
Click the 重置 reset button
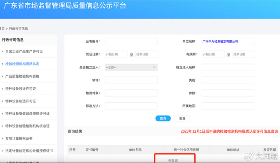(x=182, y=118)
